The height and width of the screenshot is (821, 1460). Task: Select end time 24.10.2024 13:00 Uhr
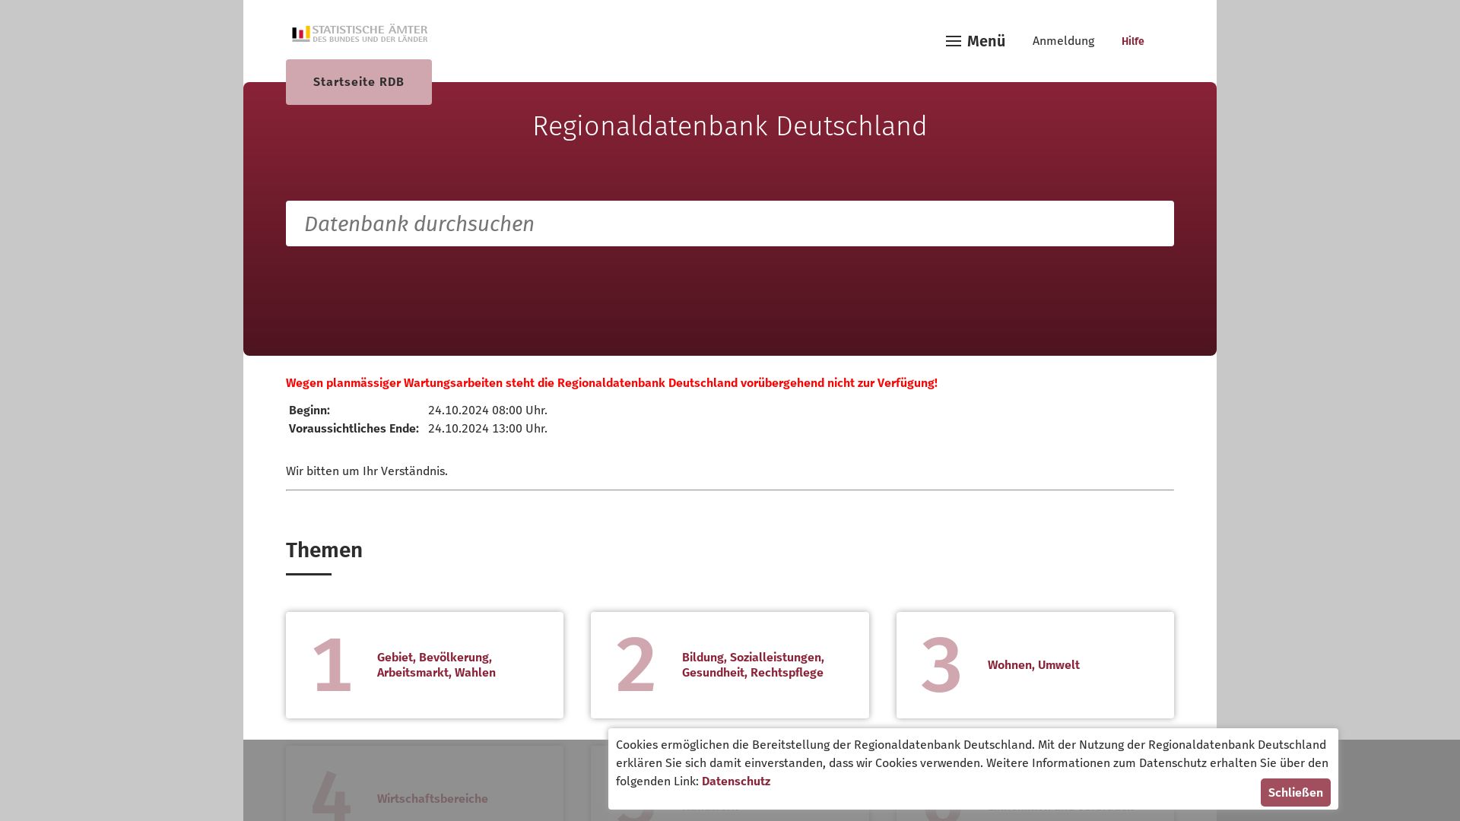(x=487, y=429)
